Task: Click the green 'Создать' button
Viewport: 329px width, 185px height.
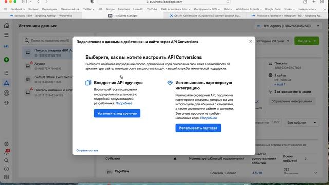Action: point(306,41)
